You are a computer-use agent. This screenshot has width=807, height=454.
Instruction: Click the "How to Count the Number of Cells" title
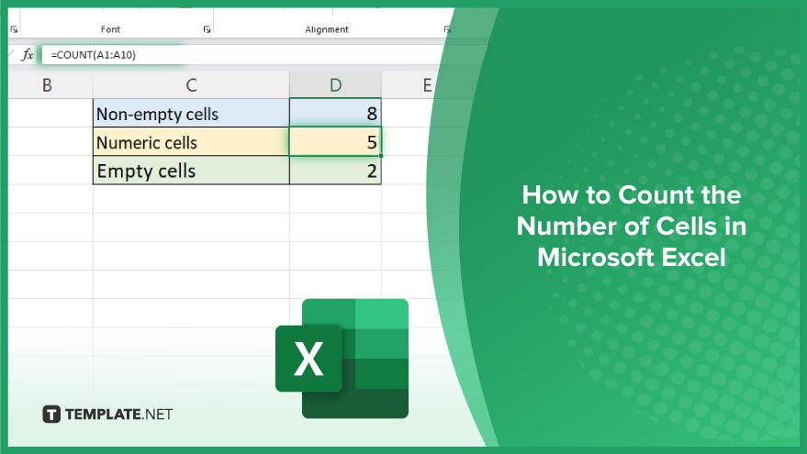point(632,226)
